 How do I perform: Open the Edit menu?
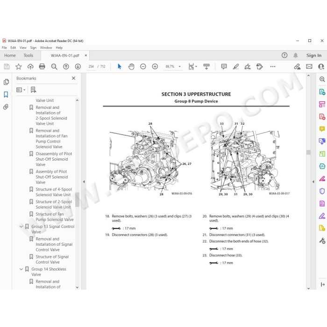point(13,48)
